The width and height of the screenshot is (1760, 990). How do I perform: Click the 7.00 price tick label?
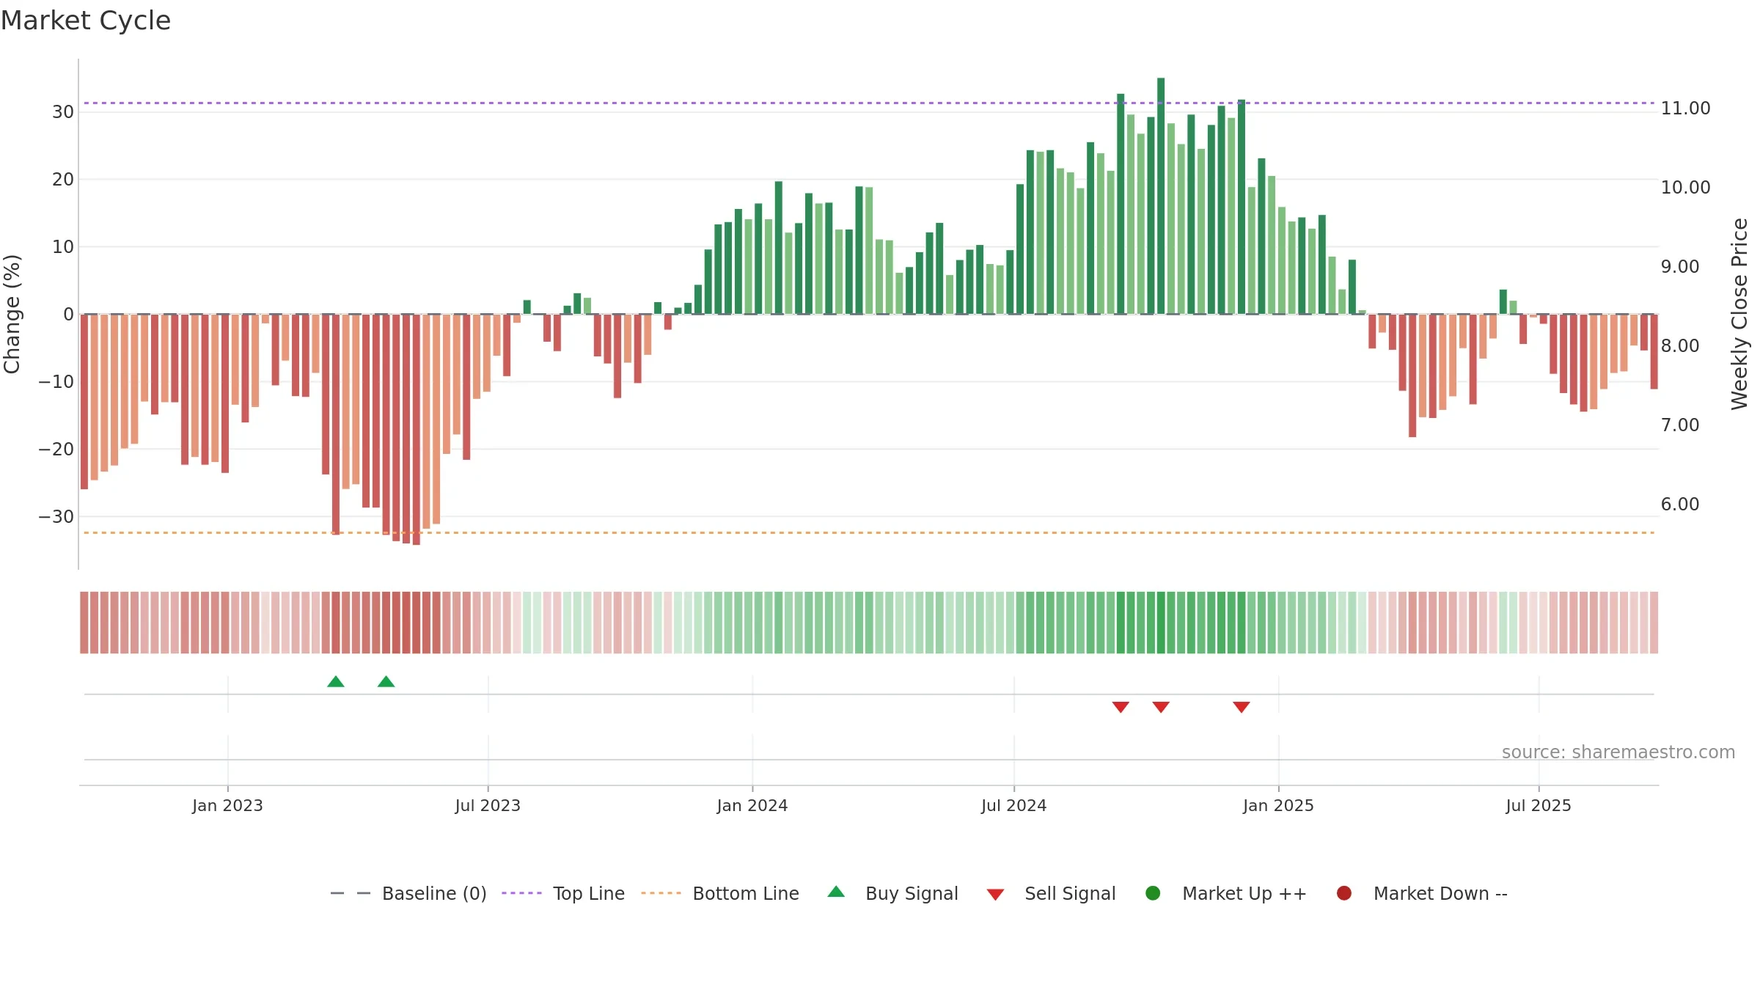click(x=1680, y=425)
